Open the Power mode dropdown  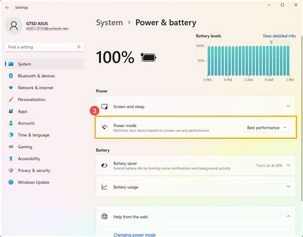[x=267, y=127]
